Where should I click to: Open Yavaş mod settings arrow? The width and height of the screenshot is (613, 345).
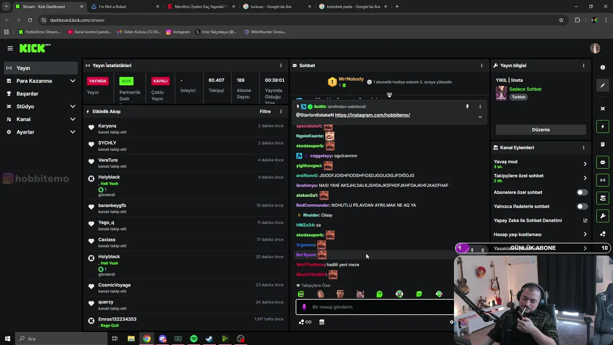click(585, 164)
